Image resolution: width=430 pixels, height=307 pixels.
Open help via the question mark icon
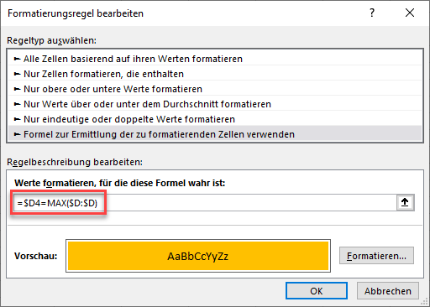click(372, 13)
